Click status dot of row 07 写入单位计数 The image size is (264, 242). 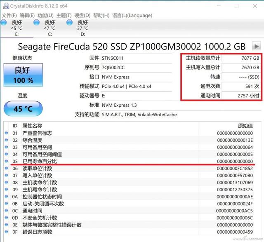7,175
